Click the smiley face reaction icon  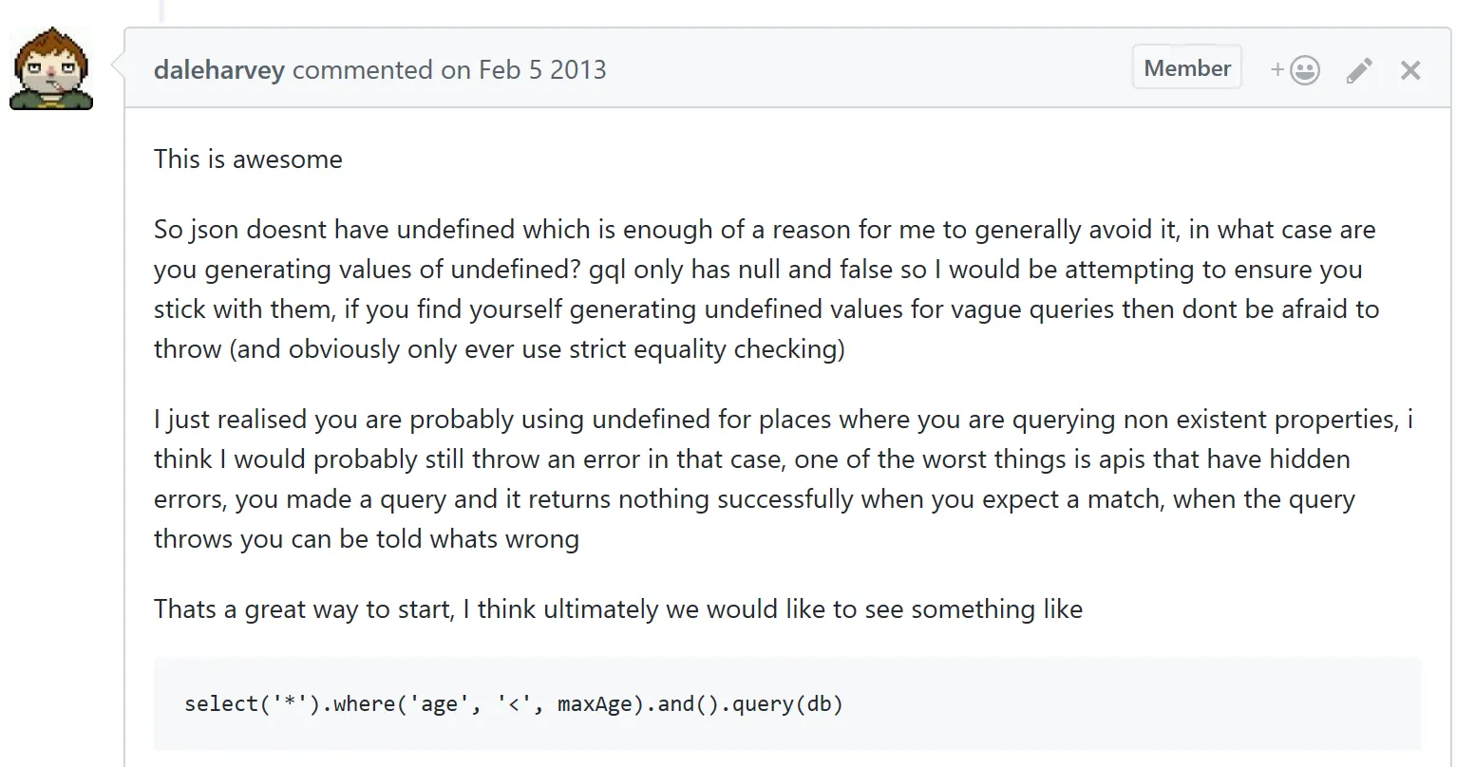[x=1305, y=69]
